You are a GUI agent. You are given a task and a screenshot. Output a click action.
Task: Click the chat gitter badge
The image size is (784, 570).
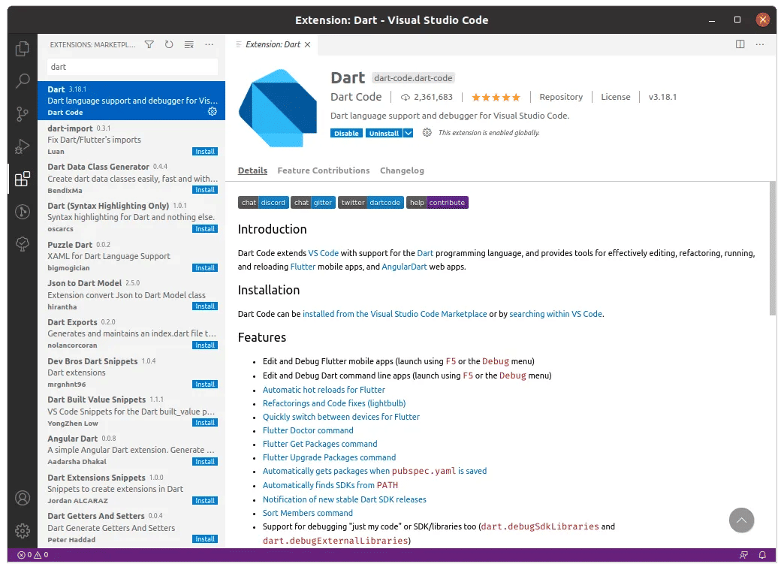point(313,203)
